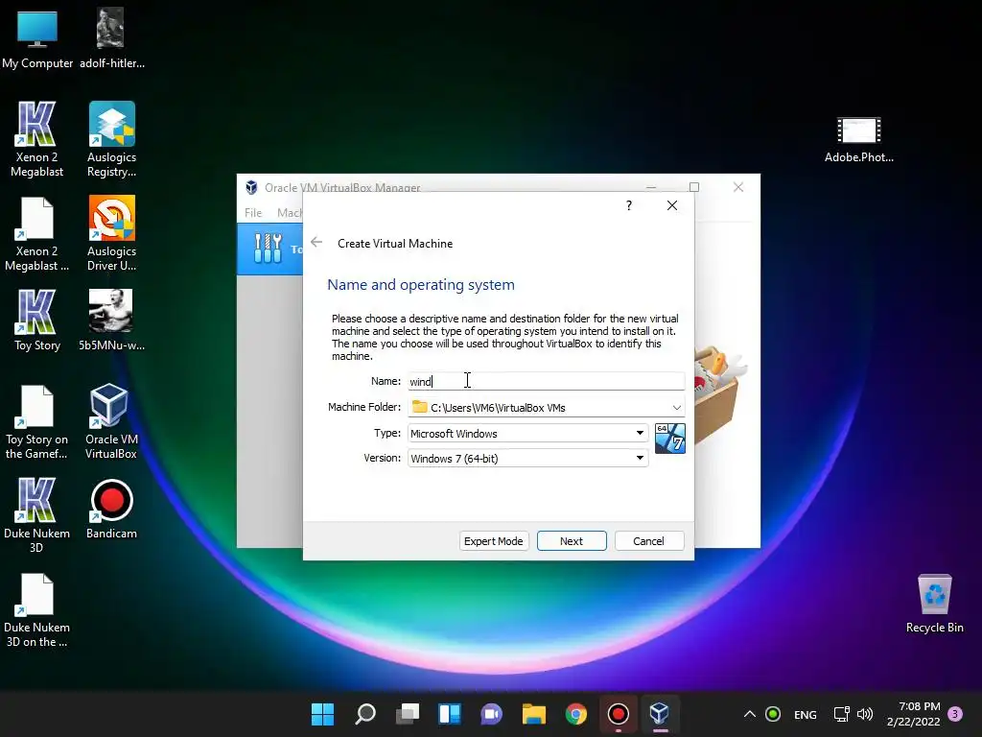Select Duke Nukem 3D desktop shortcut

(x=37, y=515)
